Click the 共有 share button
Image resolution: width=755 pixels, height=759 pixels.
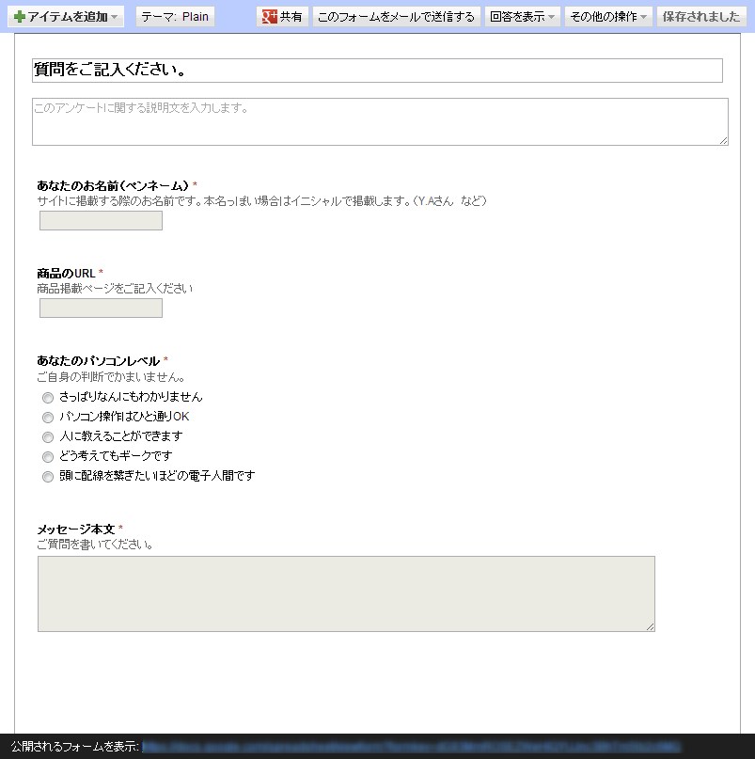point(282,16)
